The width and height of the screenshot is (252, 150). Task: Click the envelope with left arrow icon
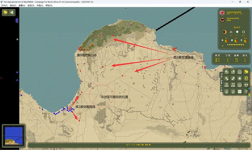pos(226,72)
